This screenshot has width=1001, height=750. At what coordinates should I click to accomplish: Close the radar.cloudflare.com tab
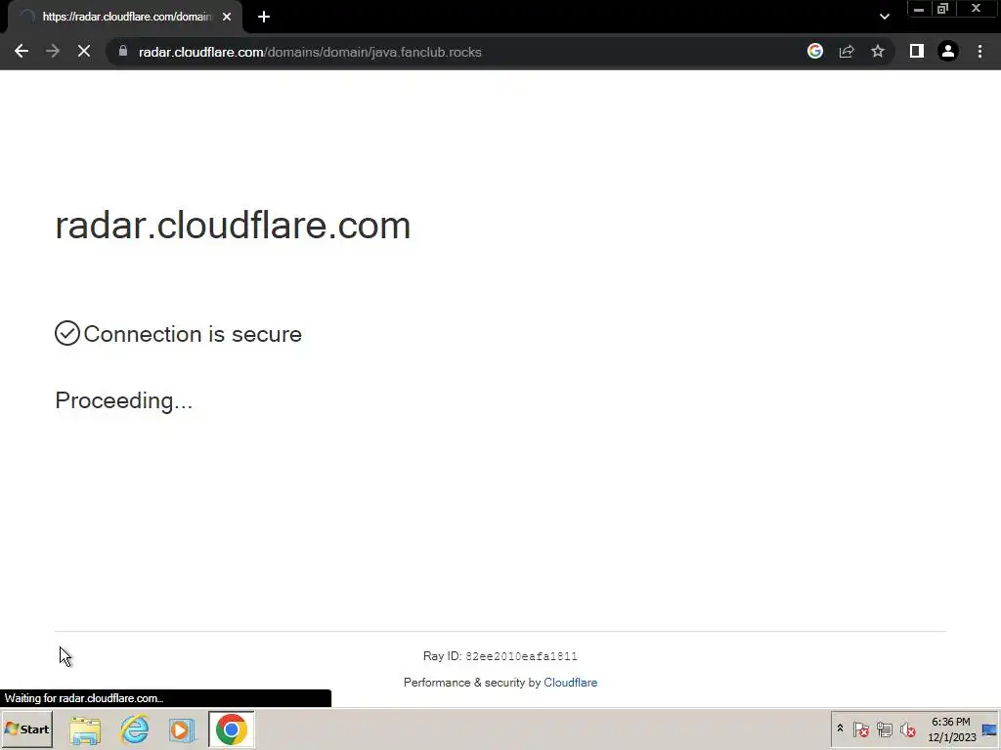[x=227, y=17]
